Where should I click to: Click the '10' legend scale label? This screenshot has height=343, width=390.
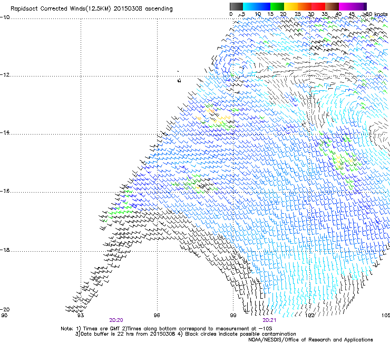coord(258,14)
